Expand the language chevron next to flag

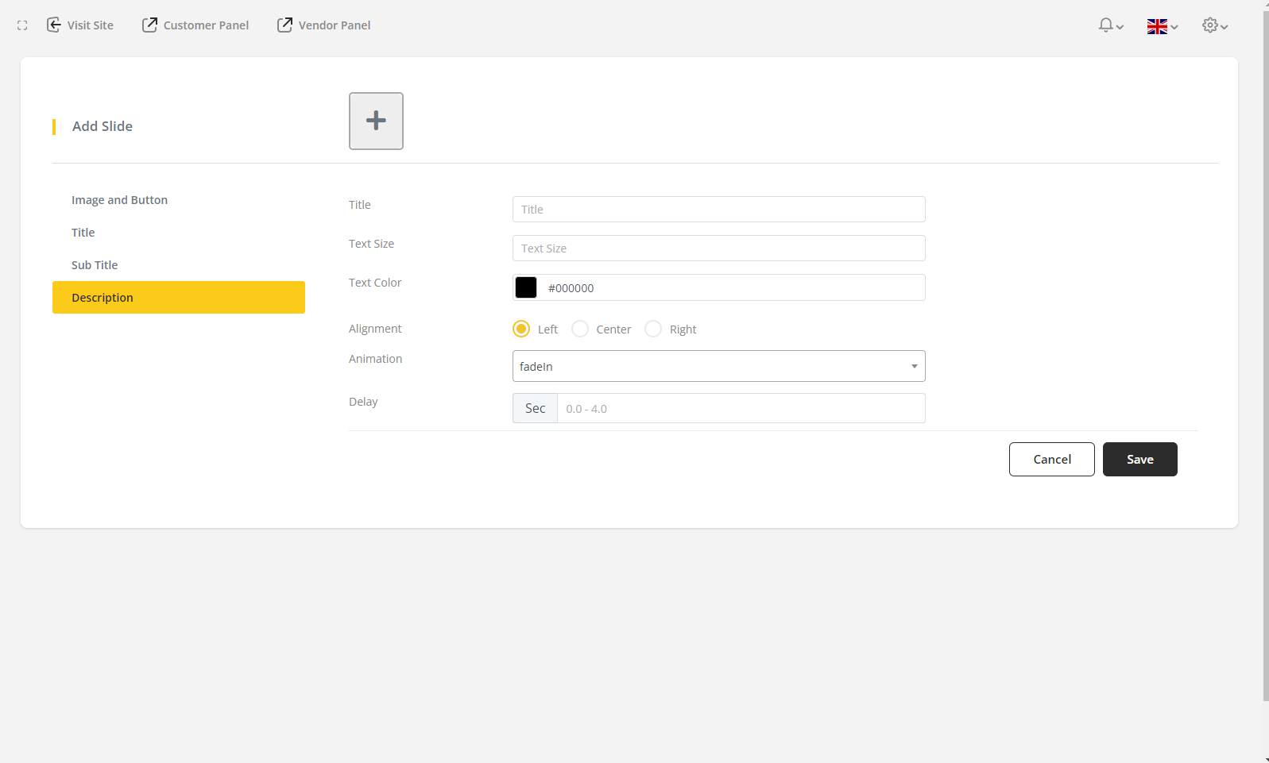(1174, 27)
